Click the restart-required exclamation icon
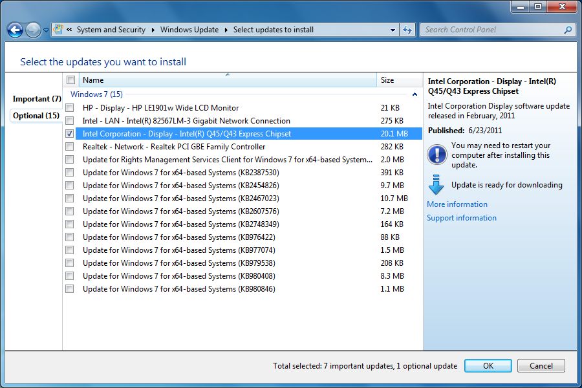 [437, 155]
